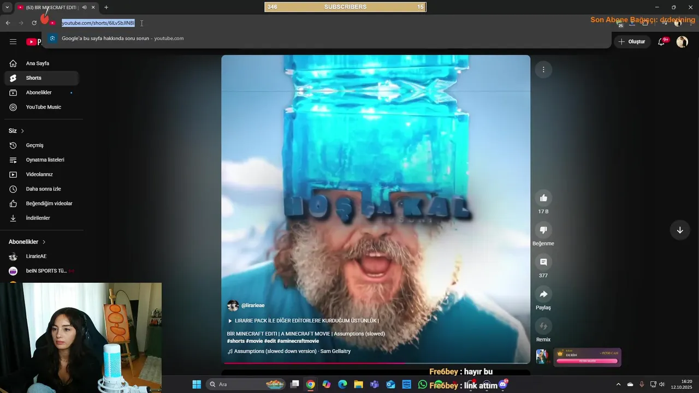Viewport: 699px width, 393px height.
Task: Click the Oluştur create button
Action: pyautogui.click(x=632, y=41)
